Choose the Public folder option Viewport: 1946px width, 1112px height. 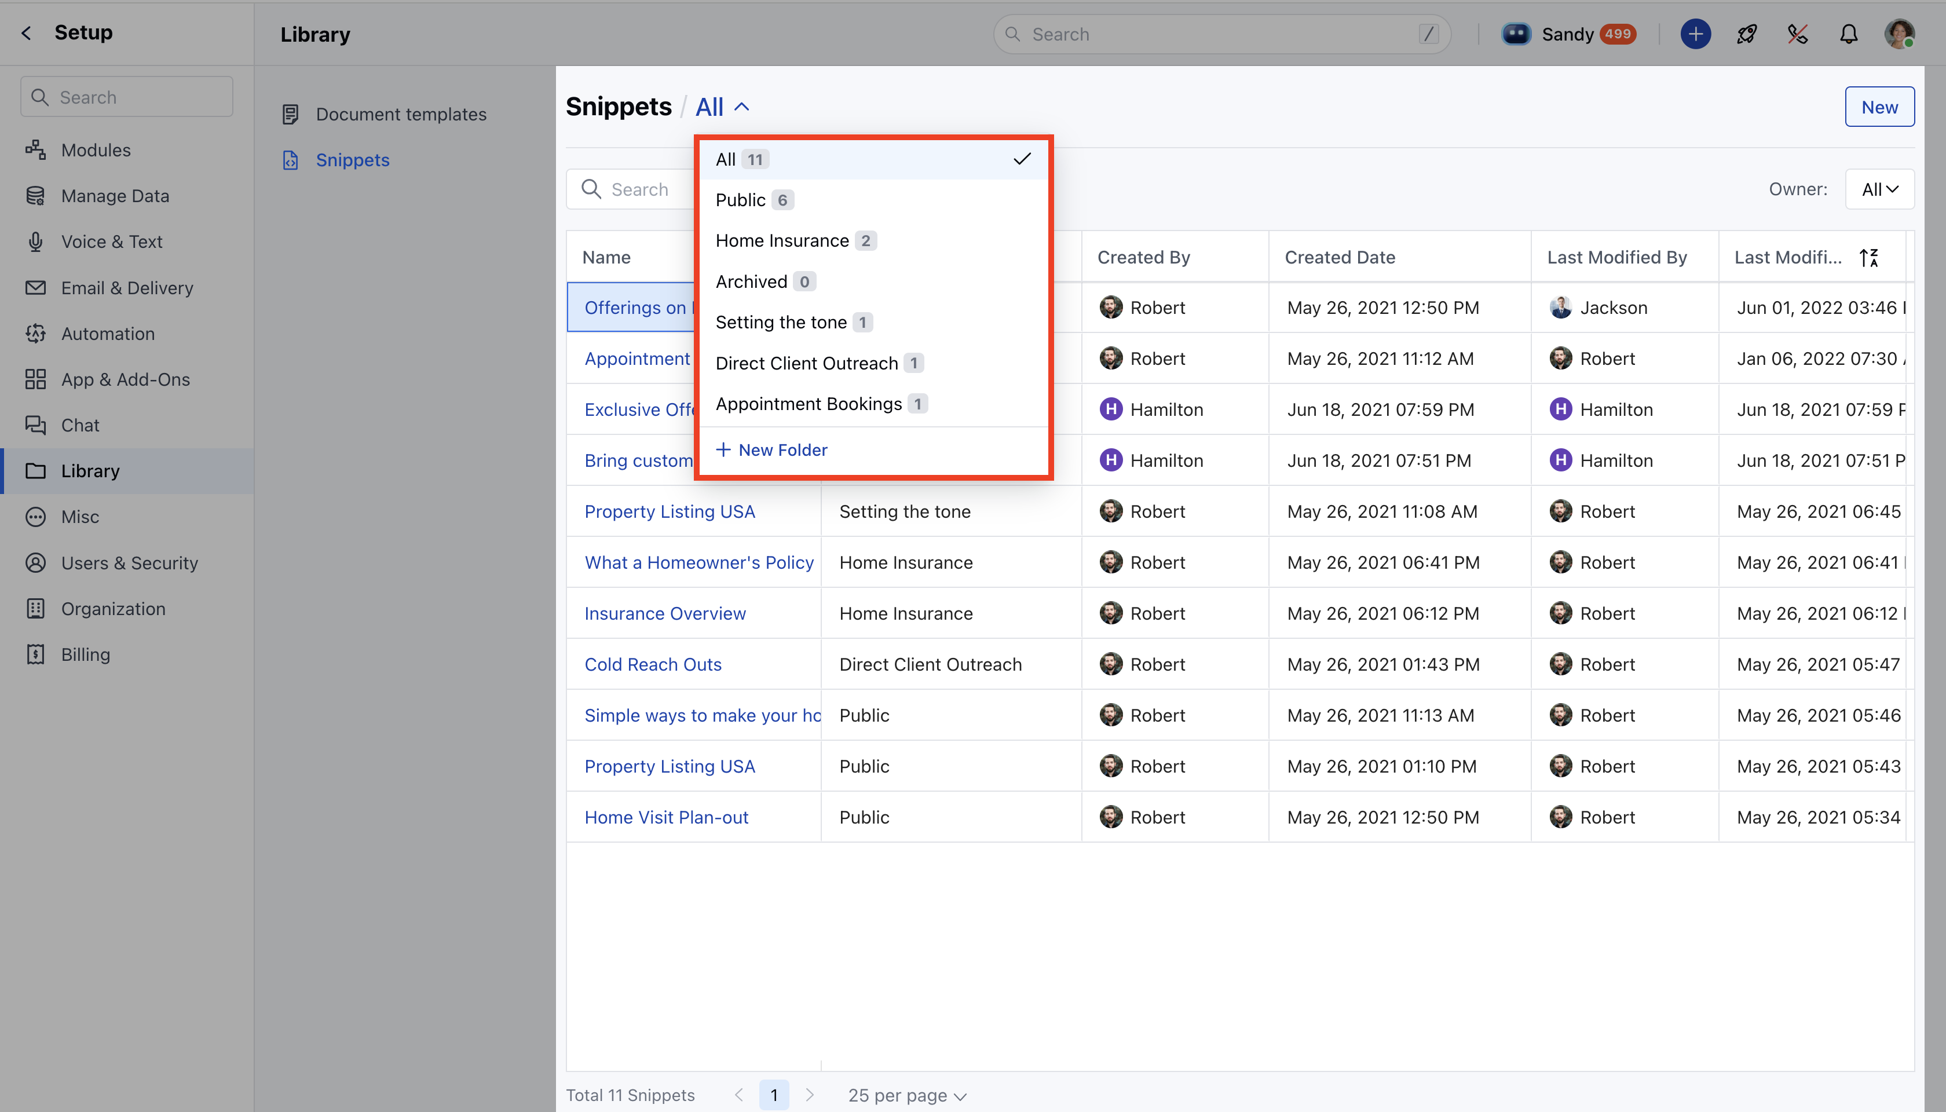(x=740, y=200)
